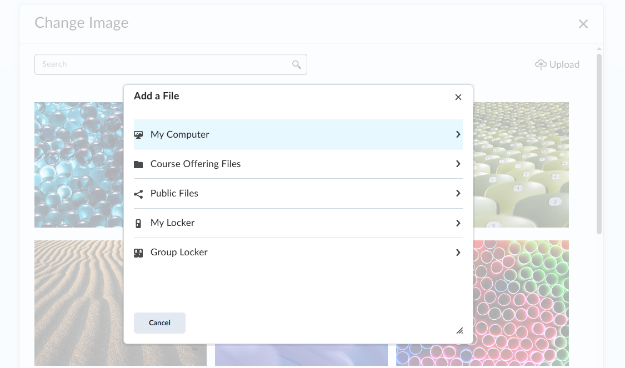Click the Upload cloud icon

[x=541, y=64]
